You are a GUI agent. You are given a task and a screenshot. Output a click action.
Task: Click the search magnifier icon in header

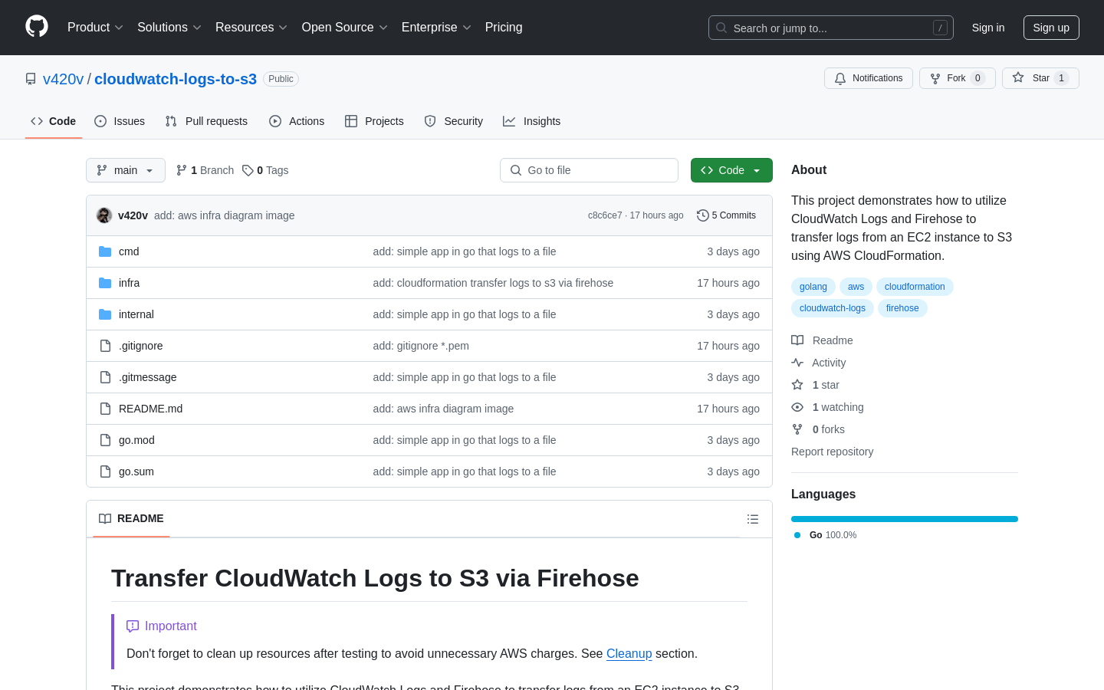(x=721, y=28)
